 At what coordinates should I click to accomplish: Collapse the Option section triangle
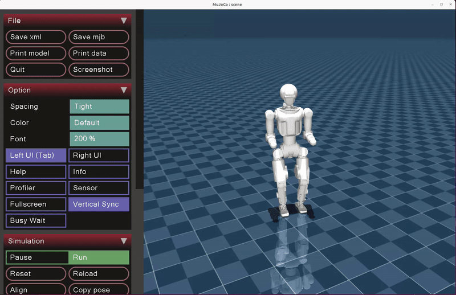coord(124,90)
